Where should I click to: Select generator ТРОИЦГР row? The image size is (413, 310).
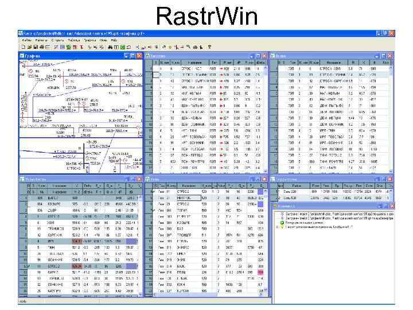tap(205, 235)
